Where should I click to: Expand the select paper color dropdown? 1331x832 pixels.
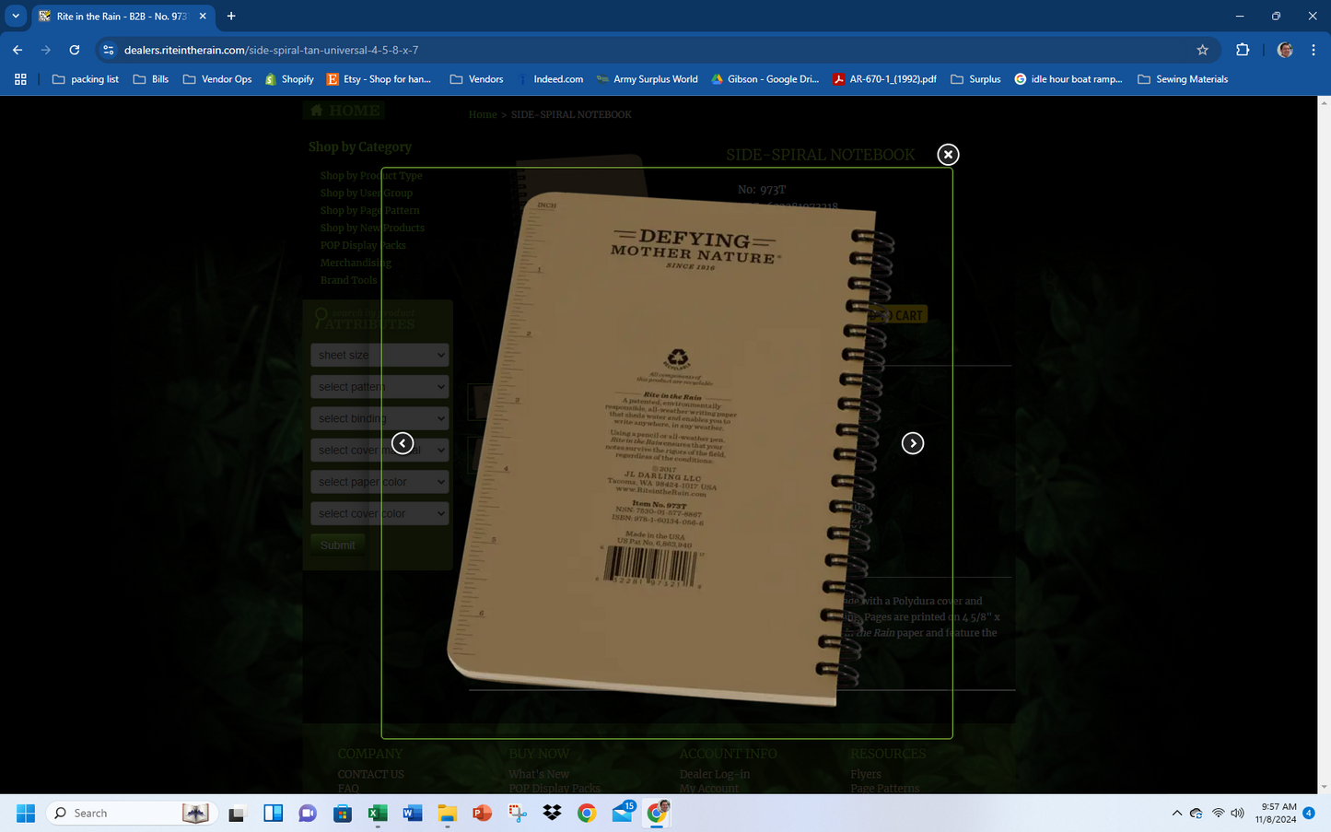tap(379, 482)
